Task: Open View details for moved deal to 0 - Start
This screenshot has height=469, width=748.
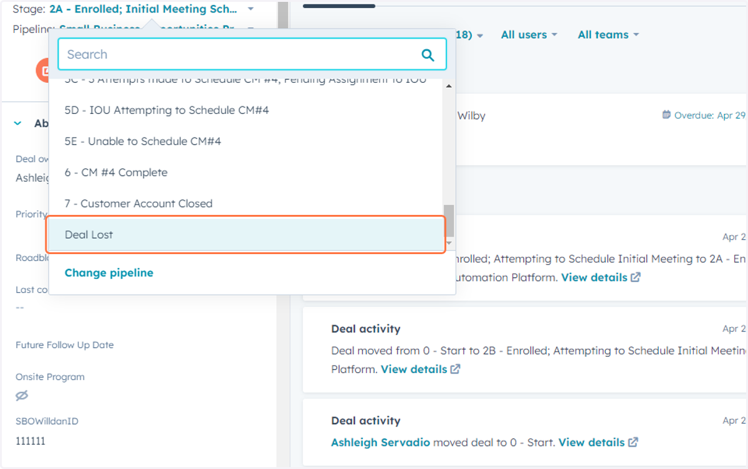Action: pos(592,442)
